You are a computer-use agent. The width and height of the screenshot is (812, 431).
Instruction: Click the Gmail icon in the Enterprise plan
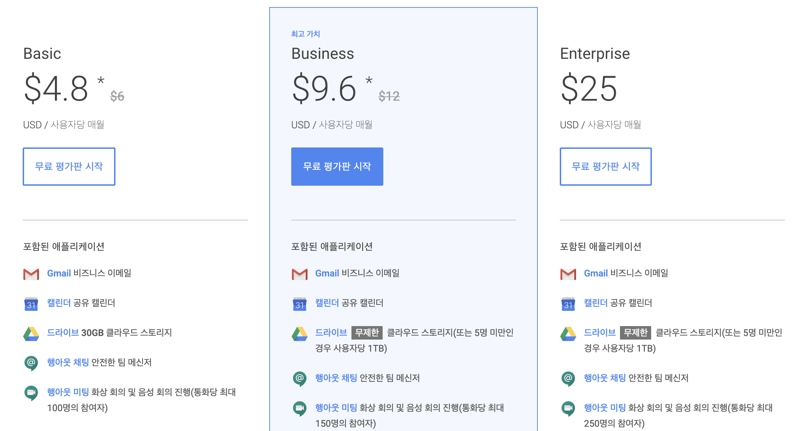[568, 274]
